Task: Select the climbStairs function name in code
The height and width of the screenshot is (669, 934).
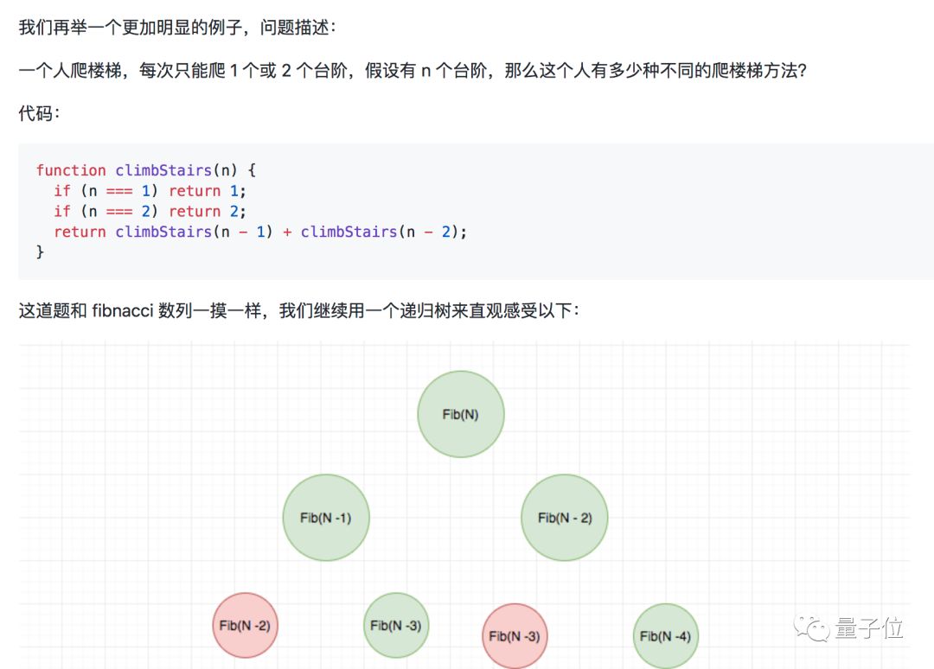Action: tap(163, 170)
